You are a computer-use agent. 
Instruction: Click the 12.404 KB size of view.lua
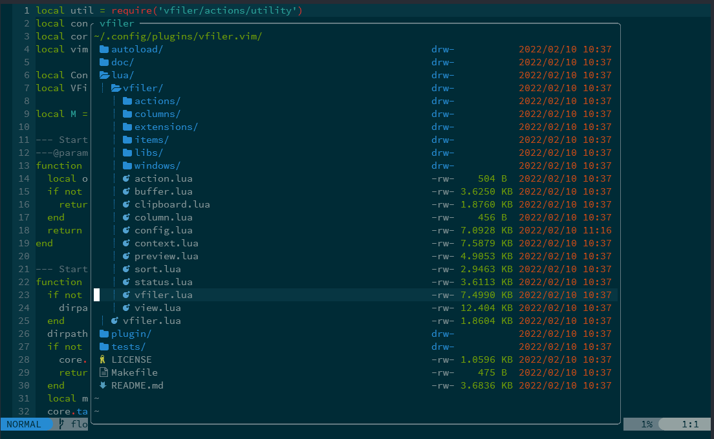coord(486,308)
